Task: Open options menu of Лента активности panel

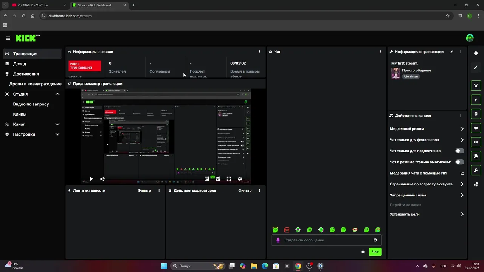Action: [159, 190]
